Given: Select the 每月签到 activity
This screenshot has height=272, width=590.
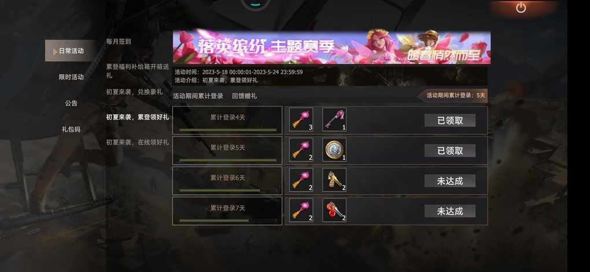Looking at the screenshot, I should (119, 42).
